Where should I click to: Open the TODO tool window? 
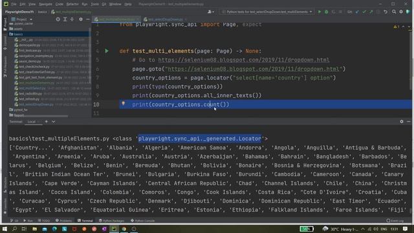43,221
